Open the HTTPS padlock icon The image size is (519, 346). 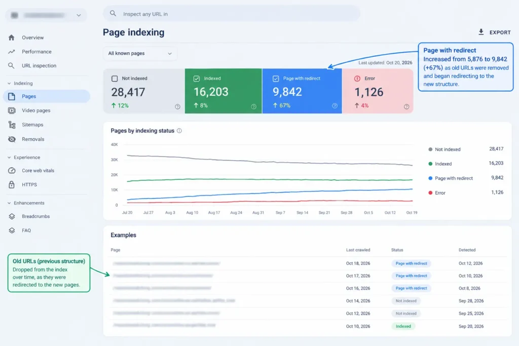pos(12,184)
